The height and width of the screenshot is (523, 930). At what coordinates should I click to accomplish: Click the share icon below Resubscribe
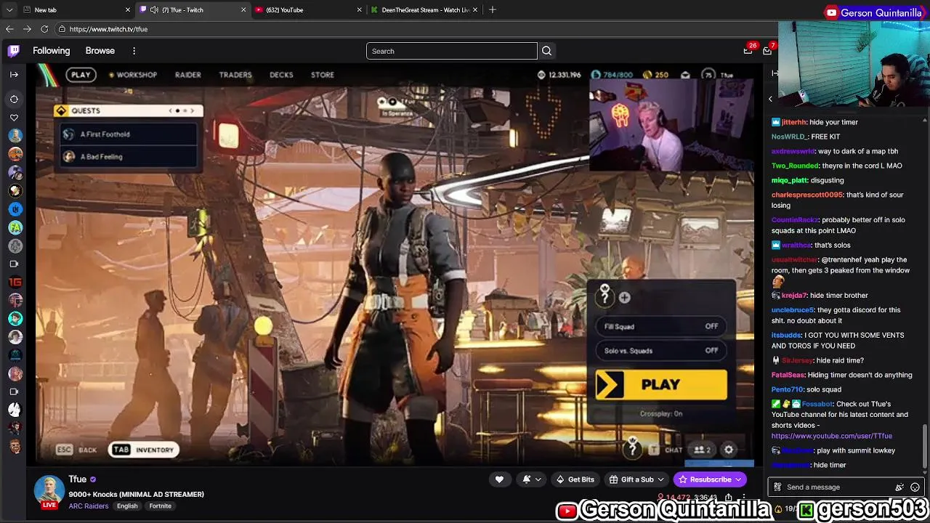tap(729, 498)
